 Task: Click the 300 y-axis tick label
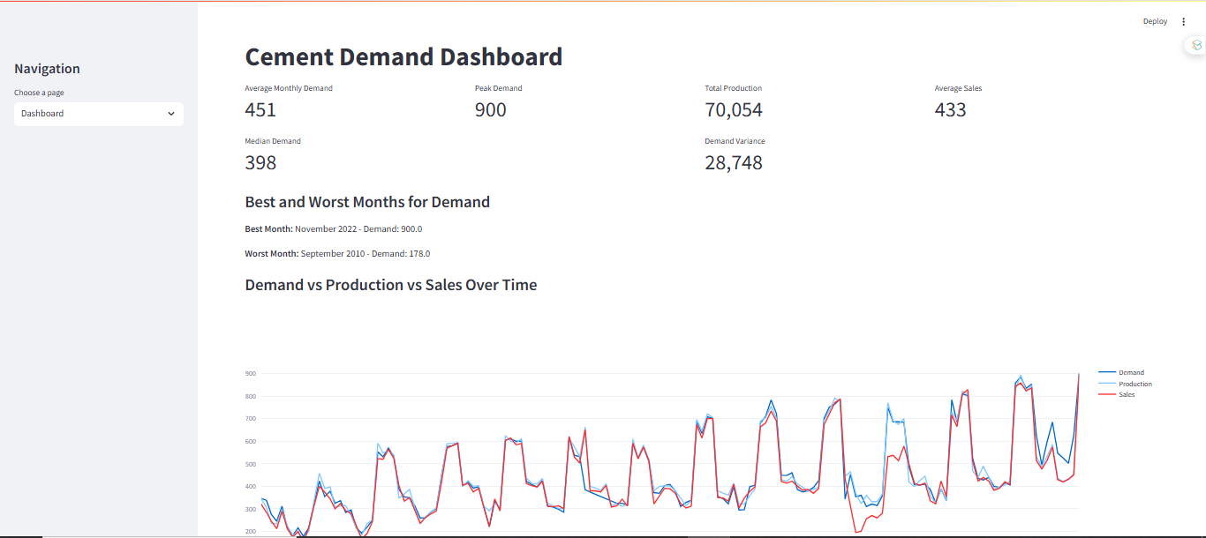click(x=251, y=509)
